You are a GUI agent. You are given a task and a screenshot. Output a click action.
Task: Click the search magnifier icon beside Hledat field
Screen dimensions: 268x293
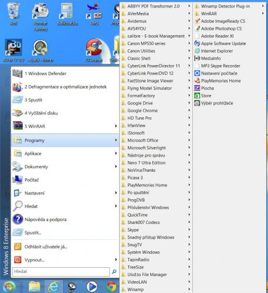pos(114,271)
